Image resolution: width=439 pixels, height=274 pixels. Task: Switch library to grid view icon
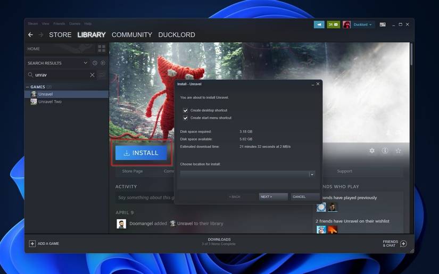(102, 48)
